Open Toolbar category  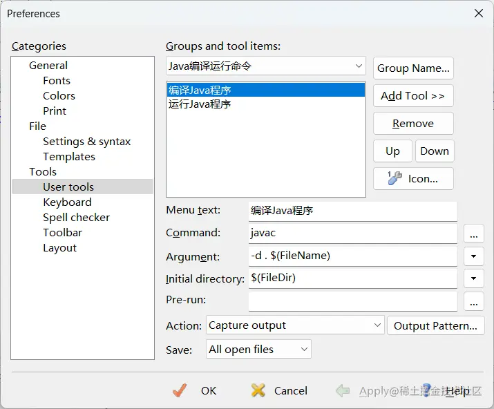pyautogui.click(x=62, y=233)
